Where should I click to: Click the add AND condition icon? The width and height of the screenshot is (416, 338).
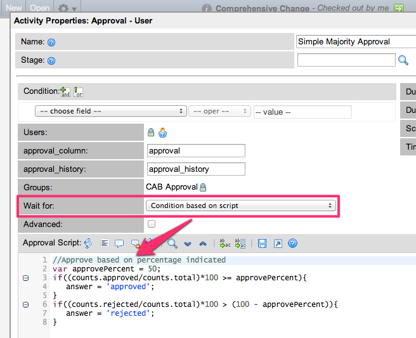[x=65, y=91]
